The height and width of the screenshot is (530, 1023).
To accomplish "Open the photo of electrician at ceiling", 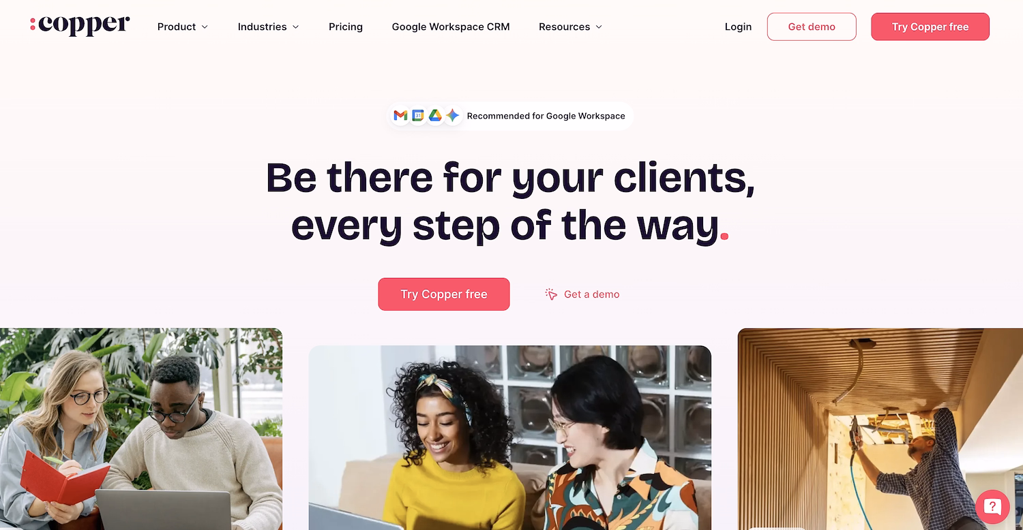I will click(880, 429).
